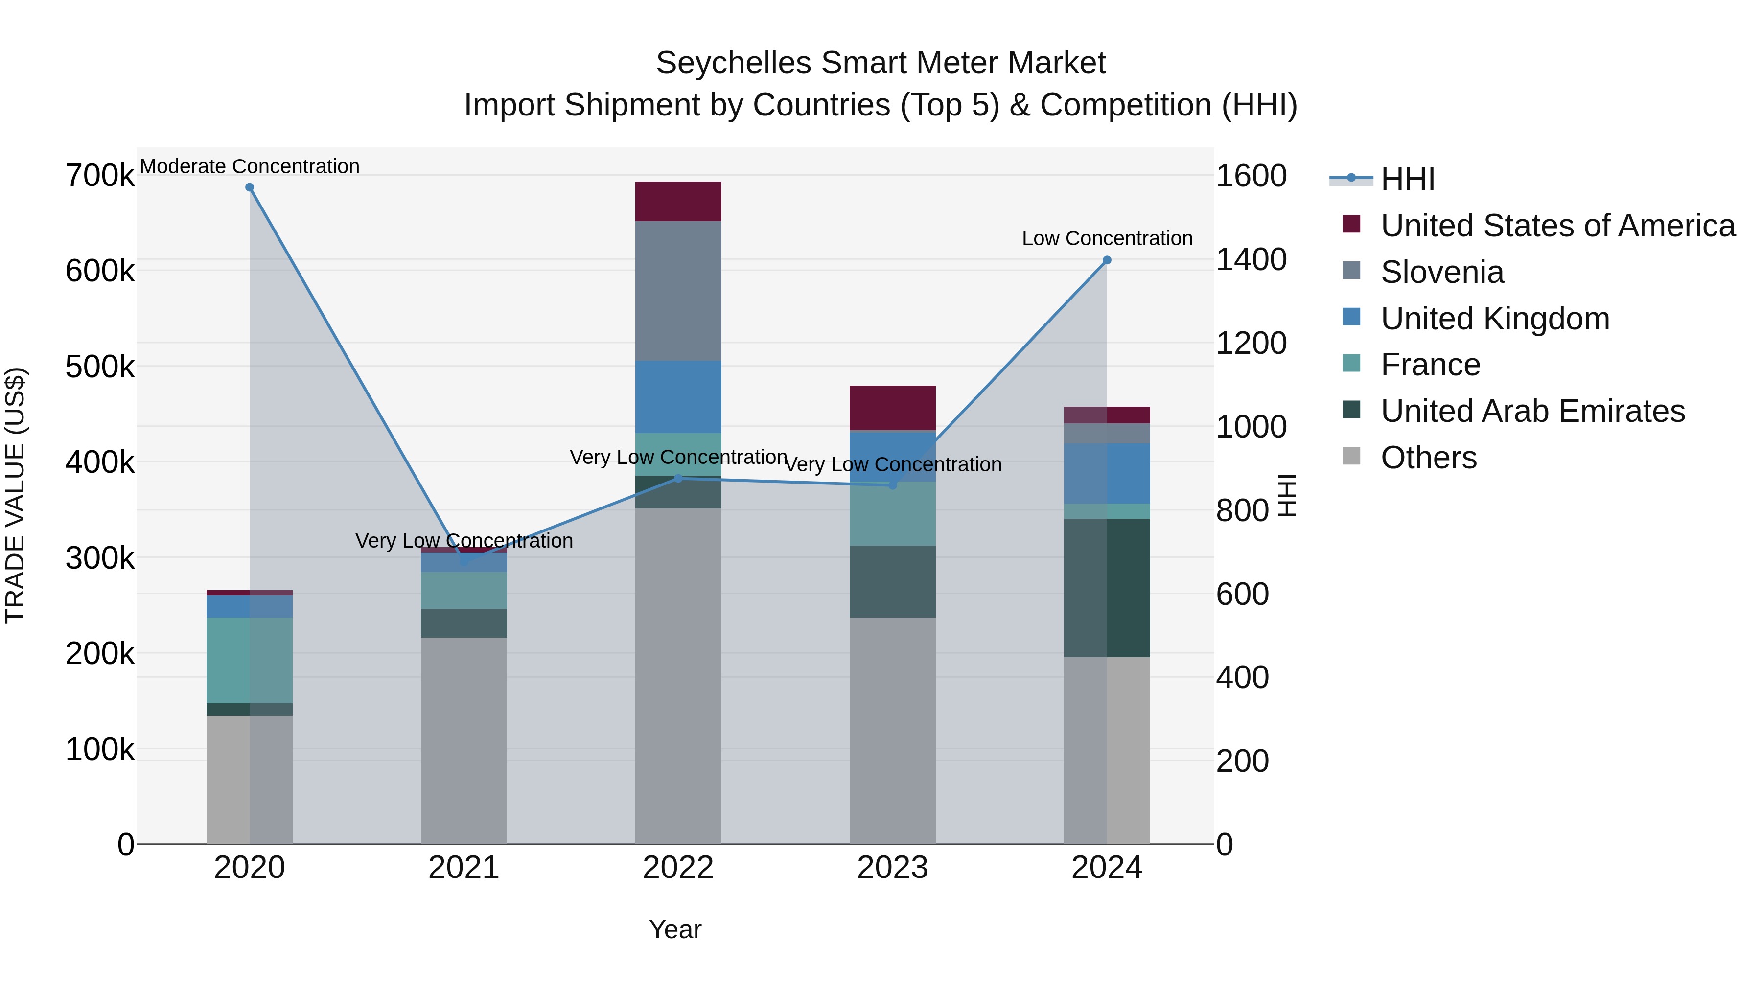The height and width of the screenshot is (991, 1762).
Task: Click the Moderate Concentration annotation
Action: tap(250, 166)
